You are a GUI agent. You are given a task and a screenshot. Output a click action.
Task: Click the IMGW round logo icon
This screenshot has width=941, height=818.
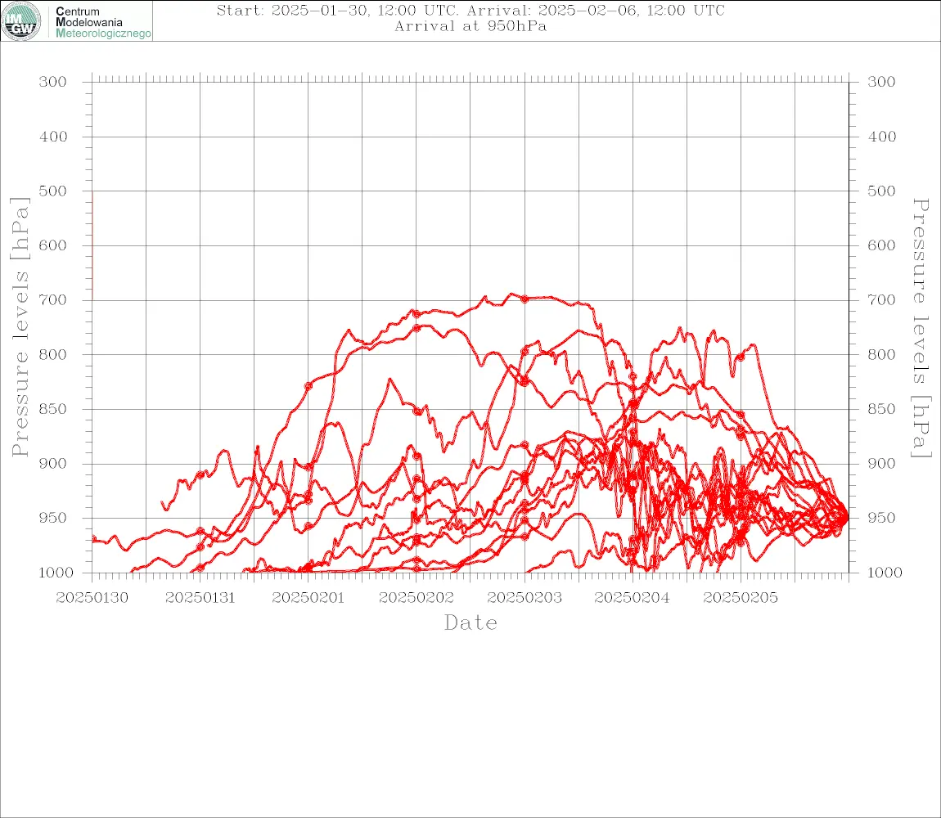[21, 21]
